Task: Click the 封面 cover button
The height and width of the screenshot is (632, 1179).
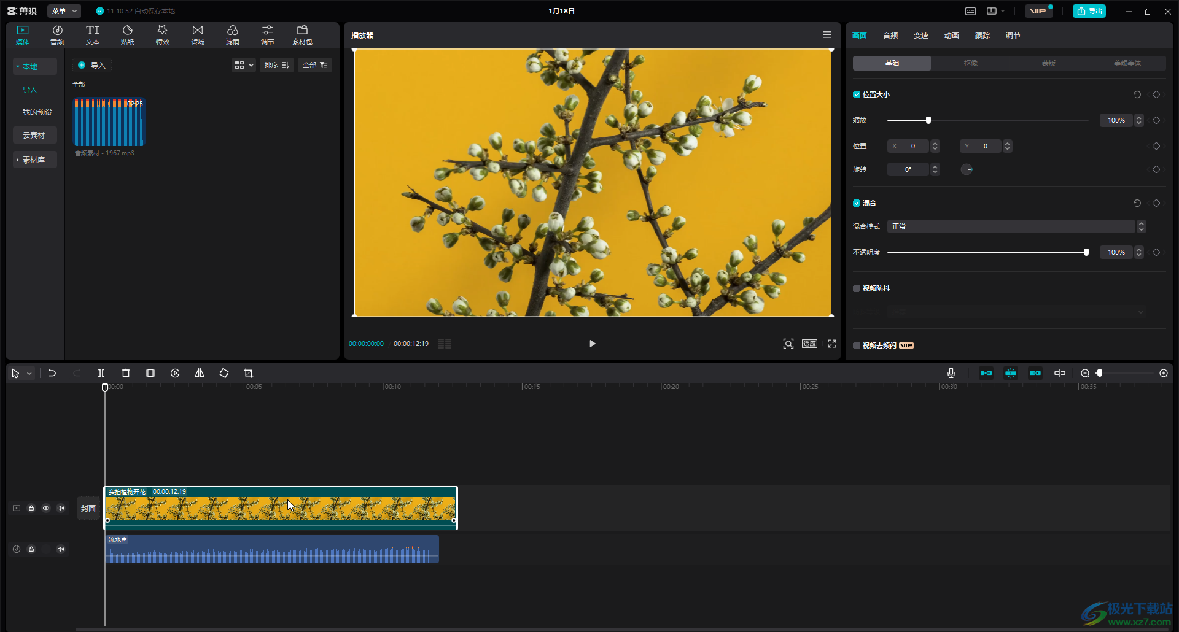Action: coord(88,508)
